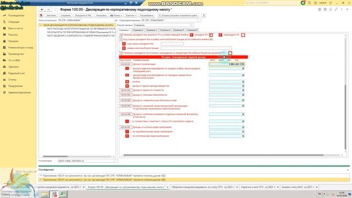352x198 pixels.
Task: Open the ОС и НМА section
Action: (14, 61)
